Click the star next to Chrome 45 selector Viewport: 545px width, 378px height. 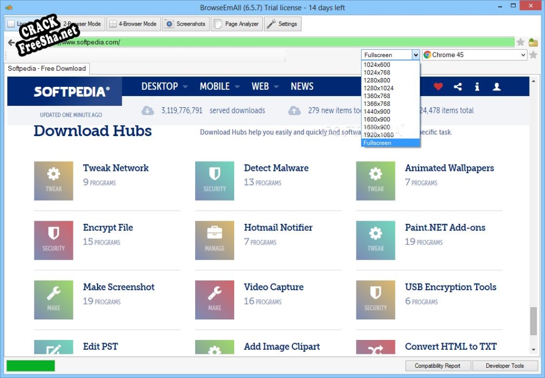point(533,55)
